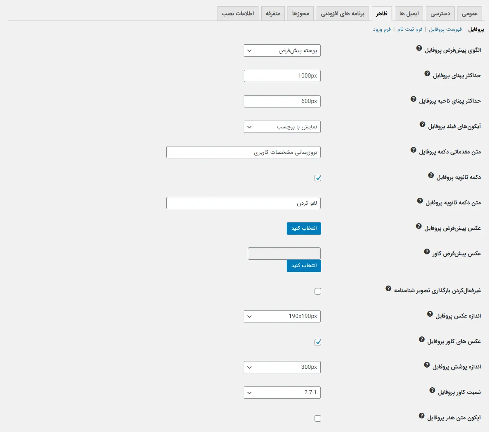The image size is (489, 432).
Task: Uncheck the عکس های کاور پروفایل checkbox
Action: 318,342
